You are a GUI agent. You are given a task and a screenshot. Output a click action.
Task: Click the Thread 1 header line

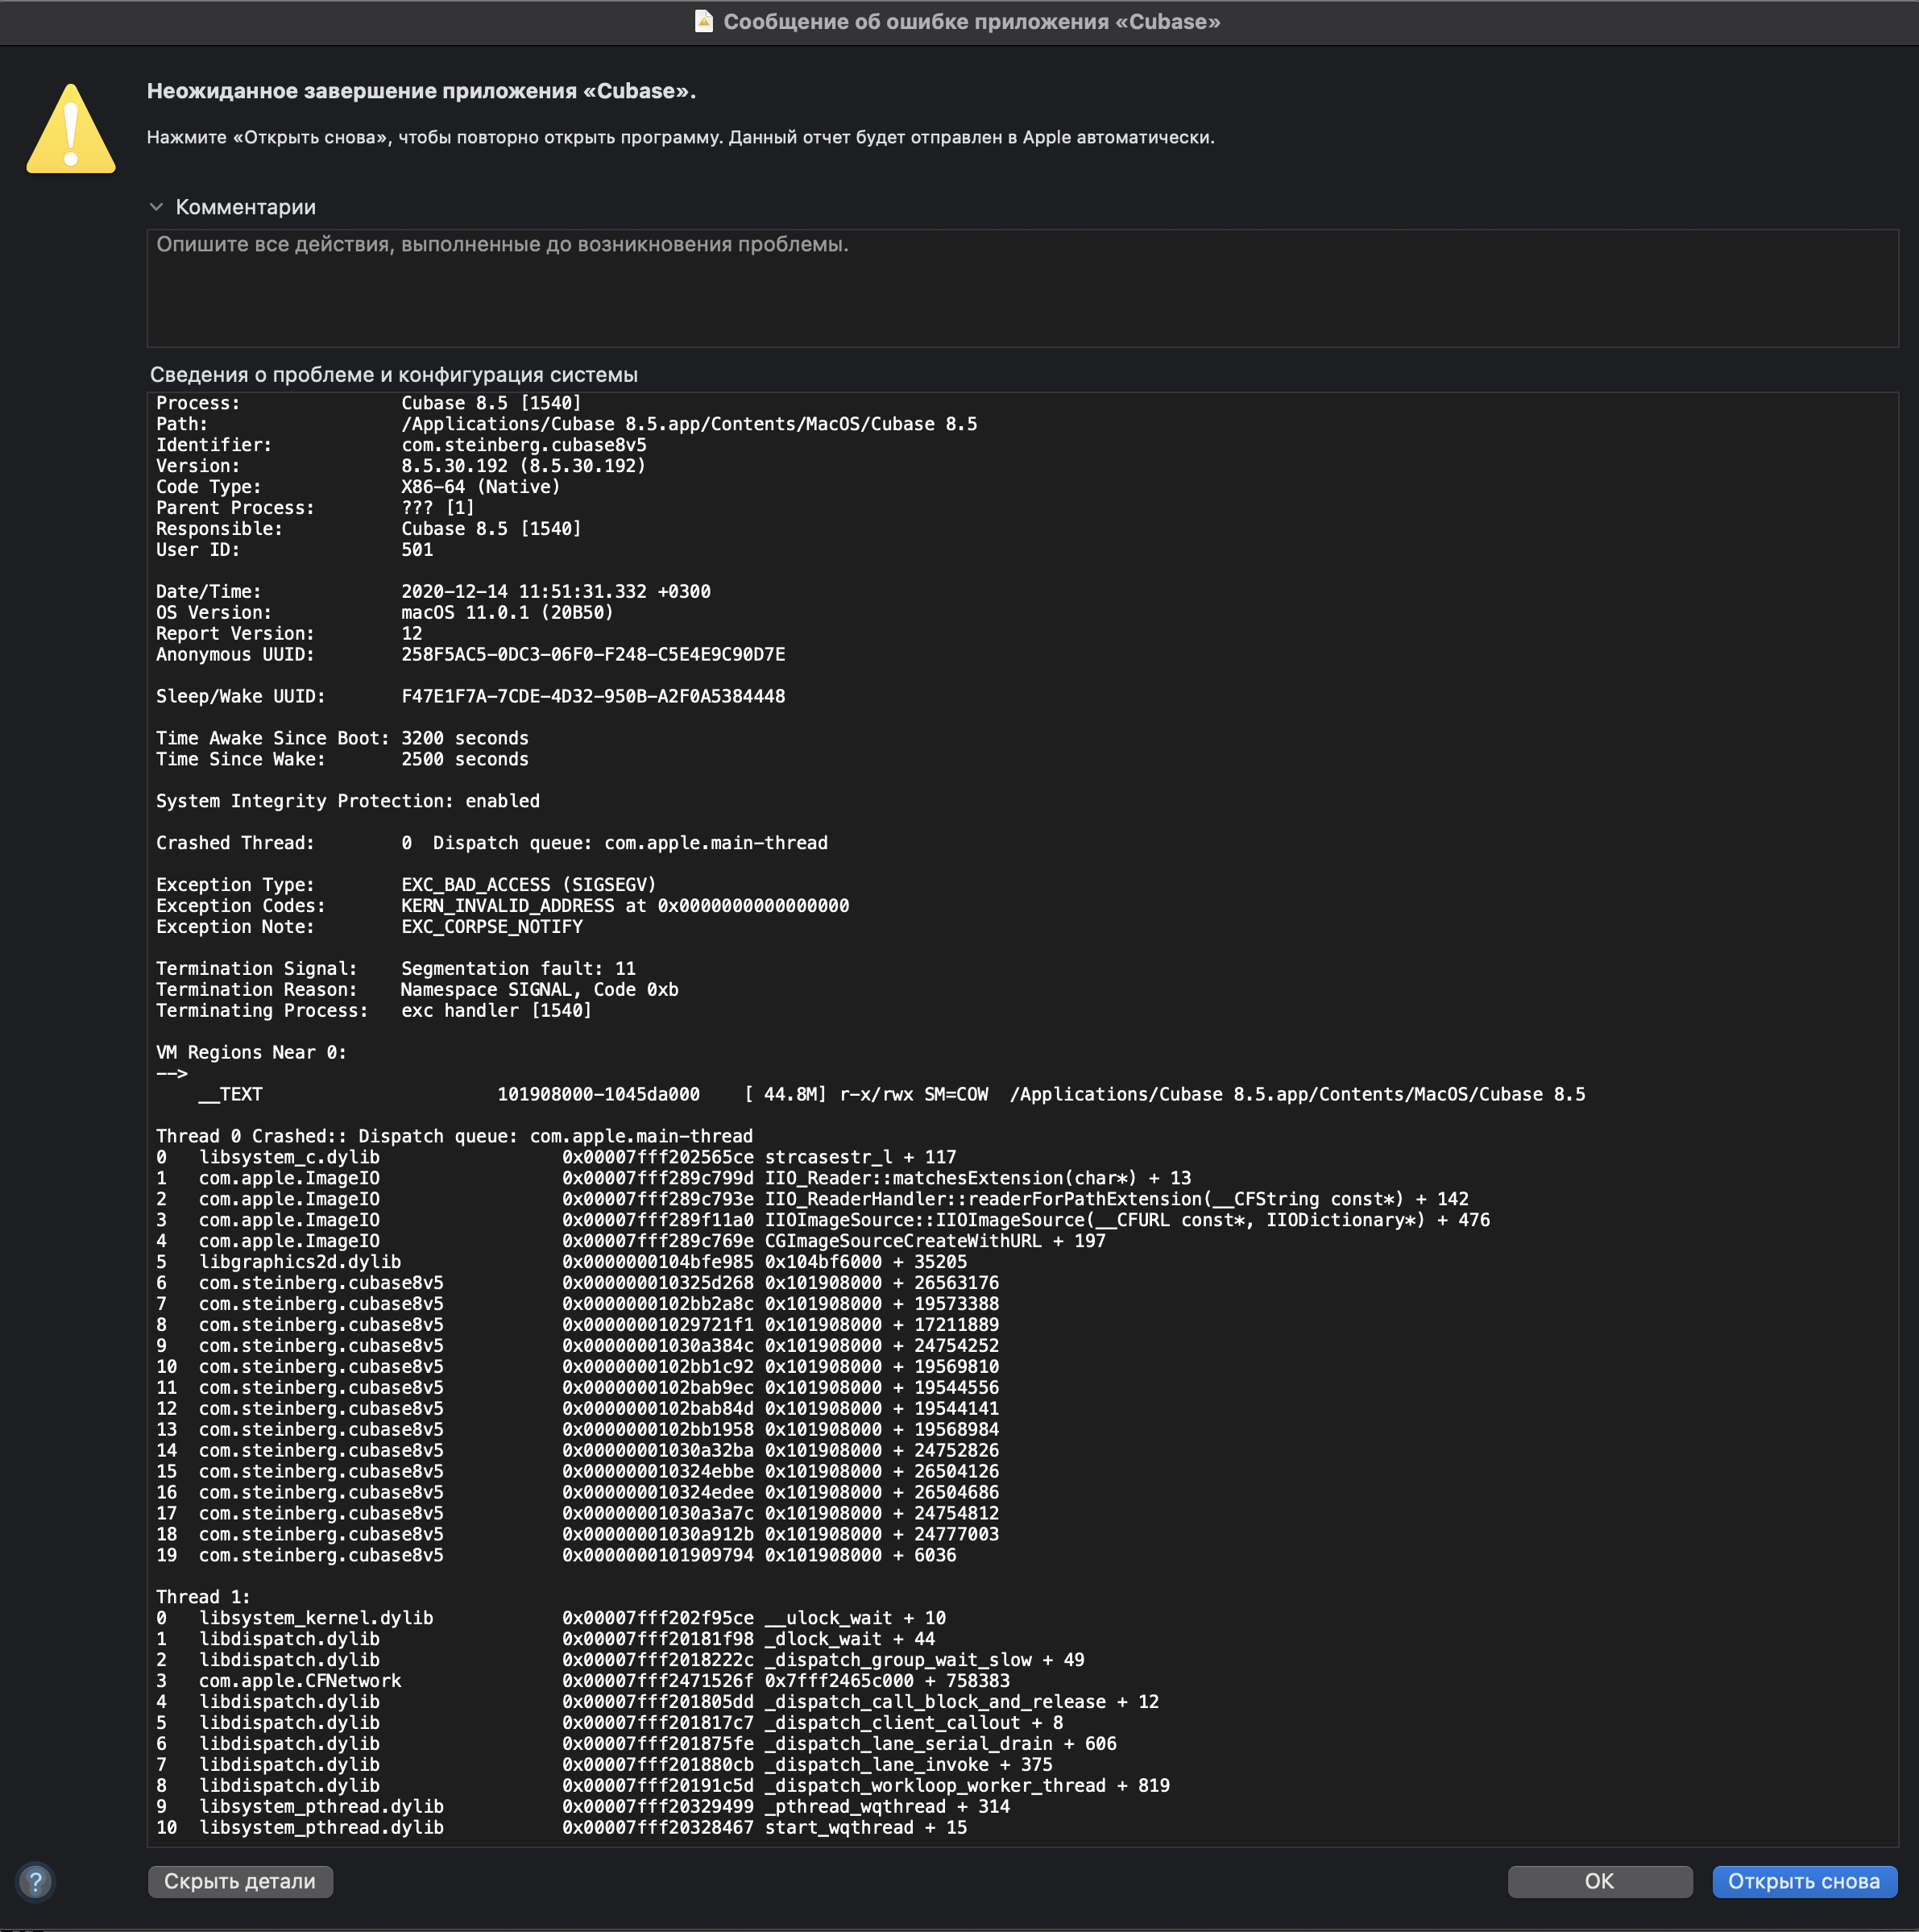(203, 1597)
